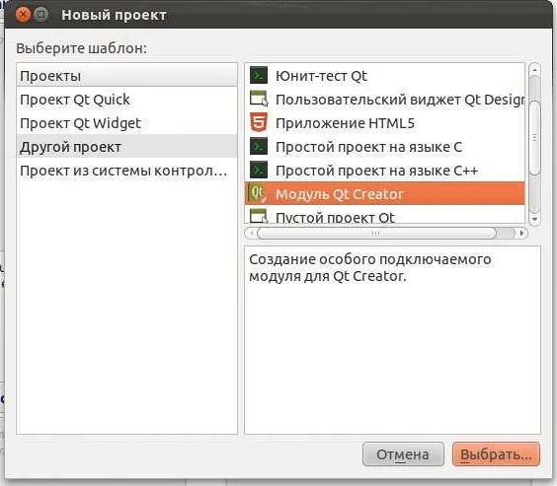557x486 pixels.
Task: Click the gray window button beside close
Action: (x=41, y=15)
